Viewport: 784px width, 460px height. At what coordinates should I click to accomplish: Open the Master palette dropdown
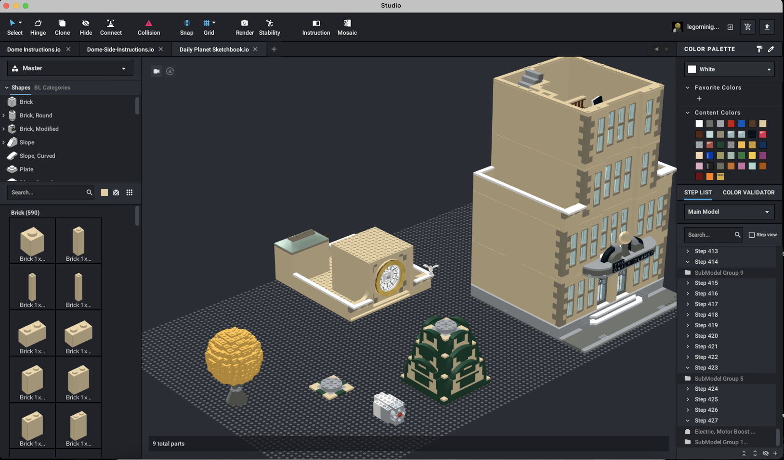[70, 68]
